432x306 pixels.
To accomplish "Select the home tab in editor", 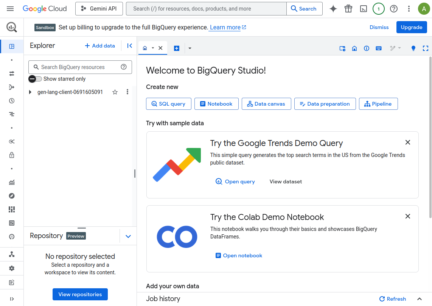I will 145,48.
